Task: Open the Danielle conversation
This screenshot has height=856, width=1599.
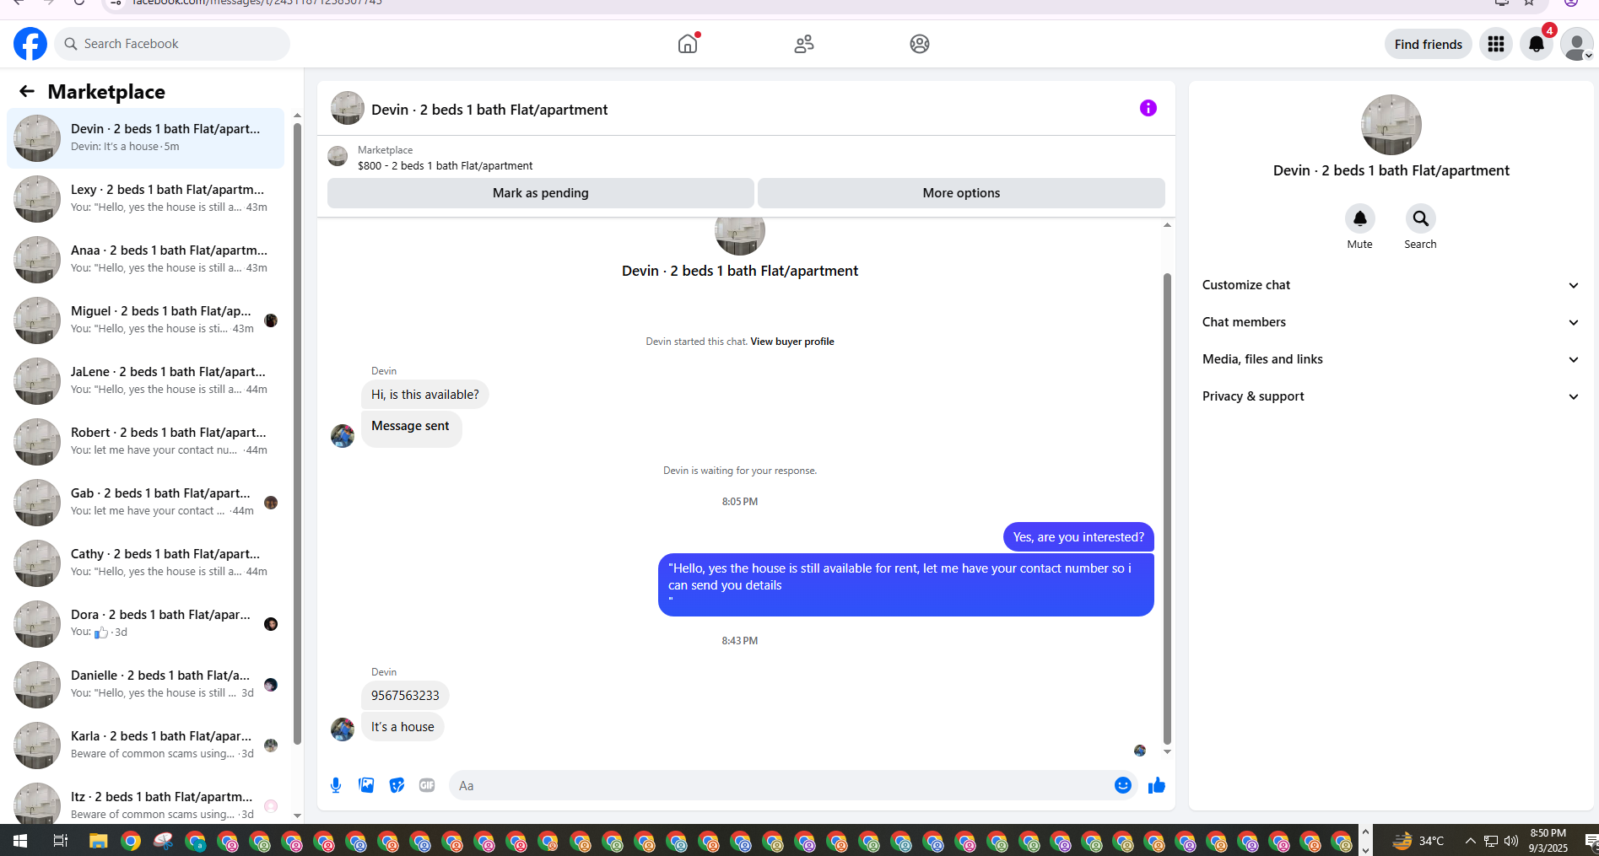Action: click(145, 685)
